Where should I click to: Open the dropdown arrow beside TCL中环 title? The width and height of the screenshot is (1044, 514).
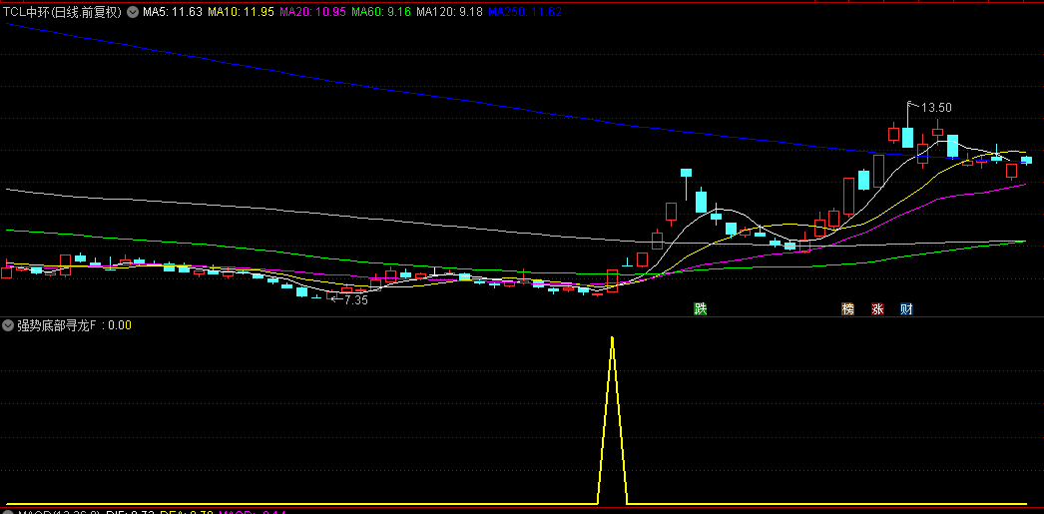[x=133, y=11]
